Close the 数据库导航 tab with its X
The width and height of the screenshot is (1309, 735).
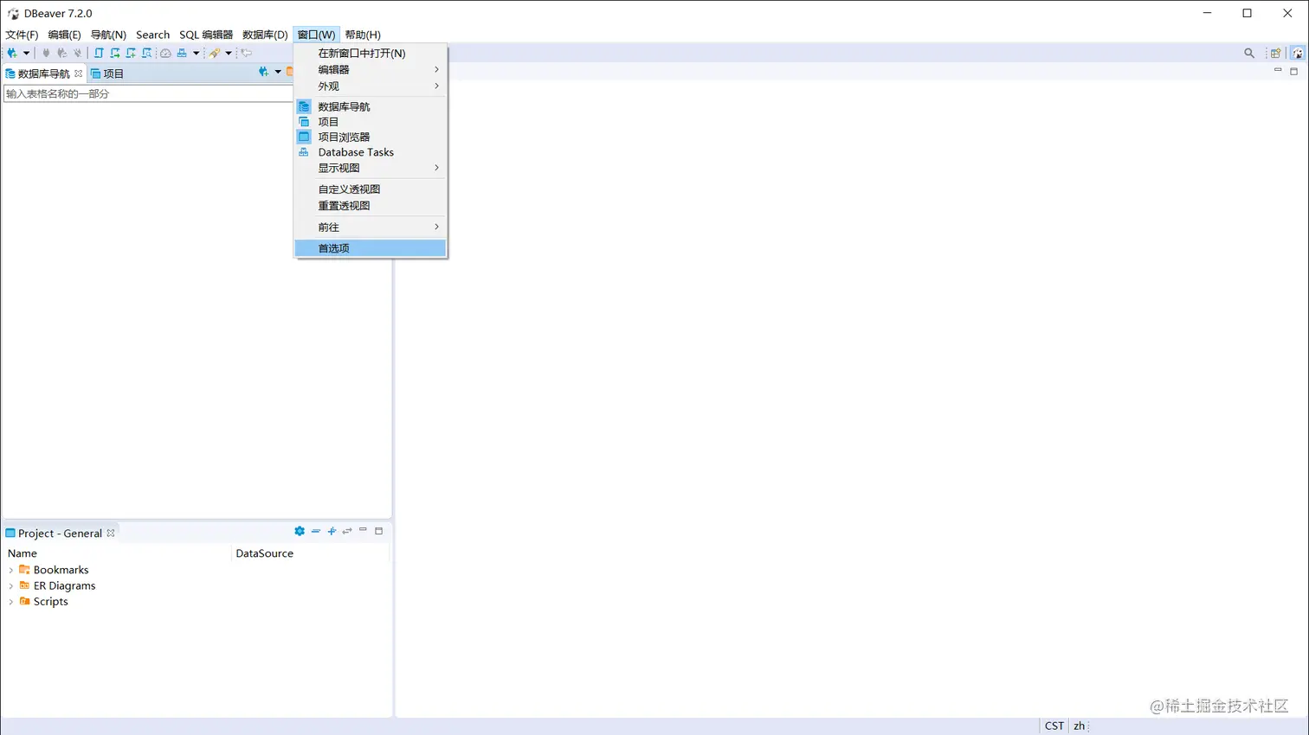click(78, 73)
